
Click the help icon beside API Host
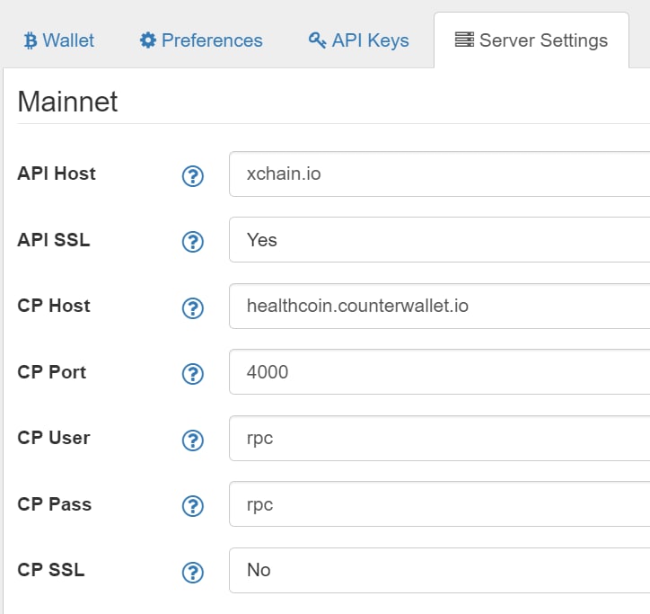[x=193, y=176]
